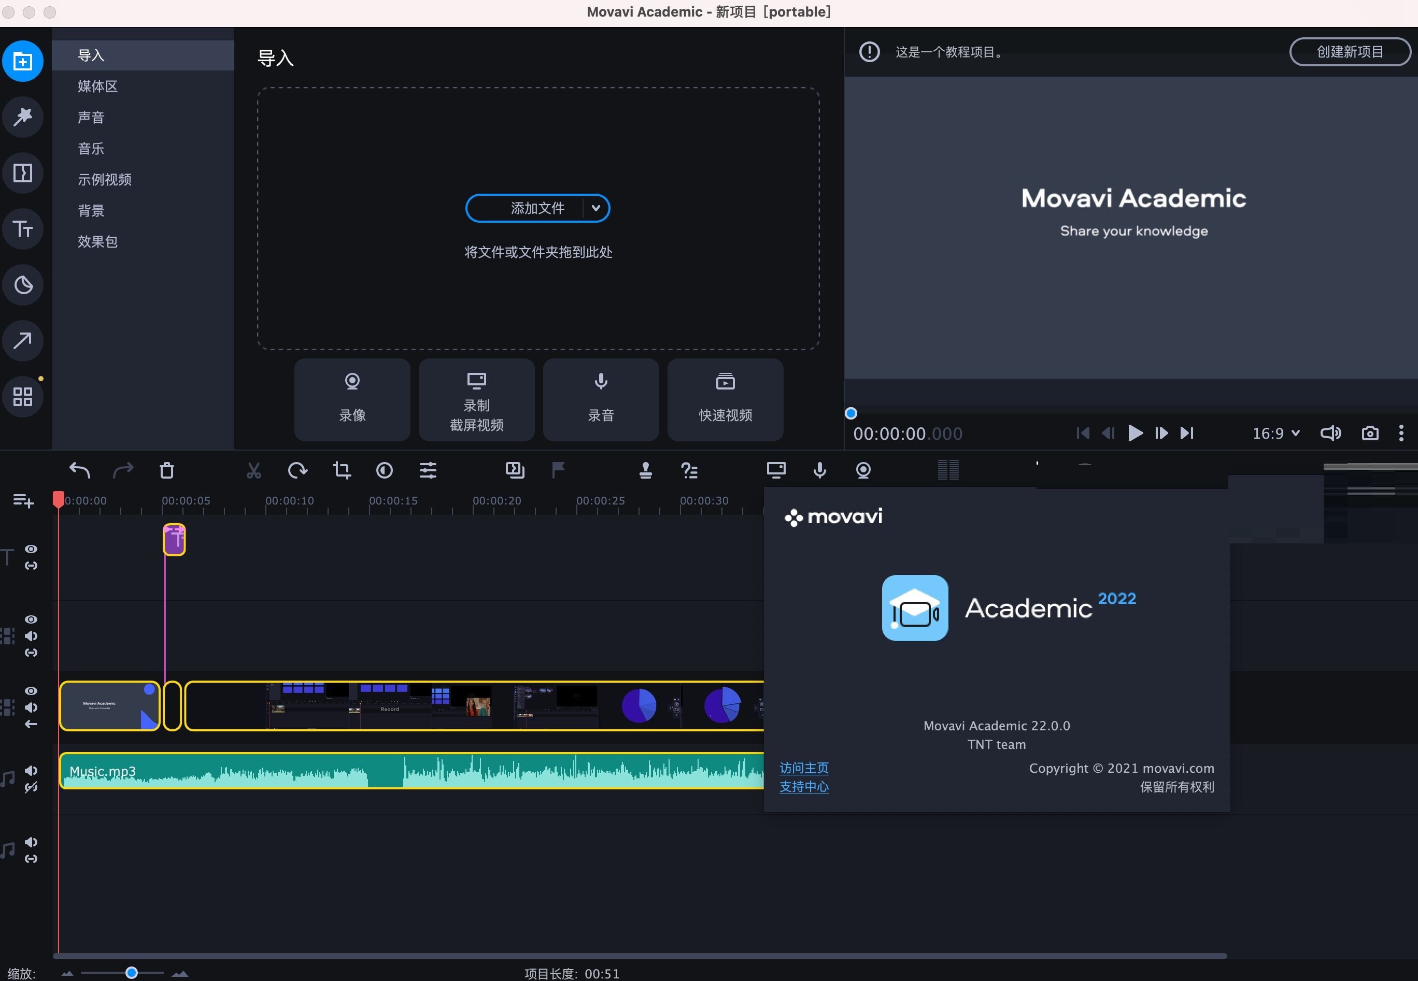Screen dimensions: 1418x981
Task: Select the purple title clip on timeline
Action: tap(174, 540)
